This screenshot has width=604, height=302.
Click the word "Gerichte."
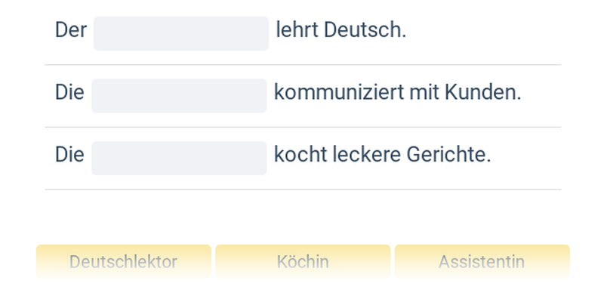[x=448, y=155]
